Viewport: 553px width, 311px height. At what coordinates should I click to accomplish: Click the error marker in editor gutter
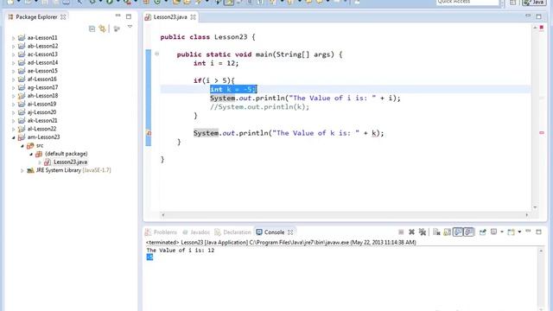[149, 133]
